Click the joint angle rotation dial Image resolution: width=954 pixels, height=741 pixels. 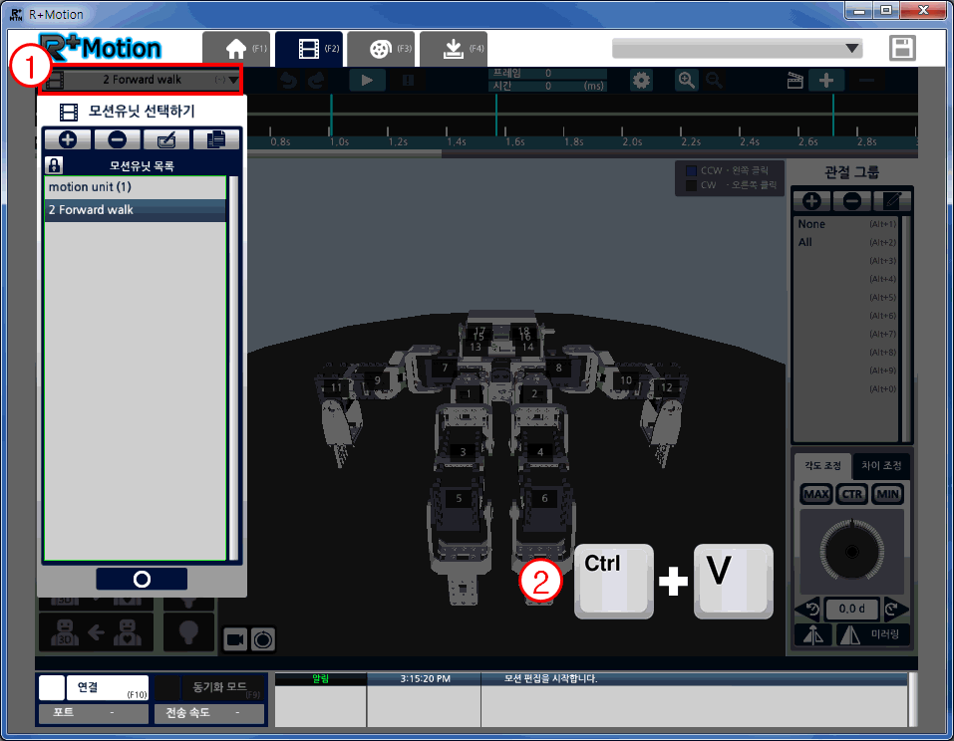click(x=850, y=551)
